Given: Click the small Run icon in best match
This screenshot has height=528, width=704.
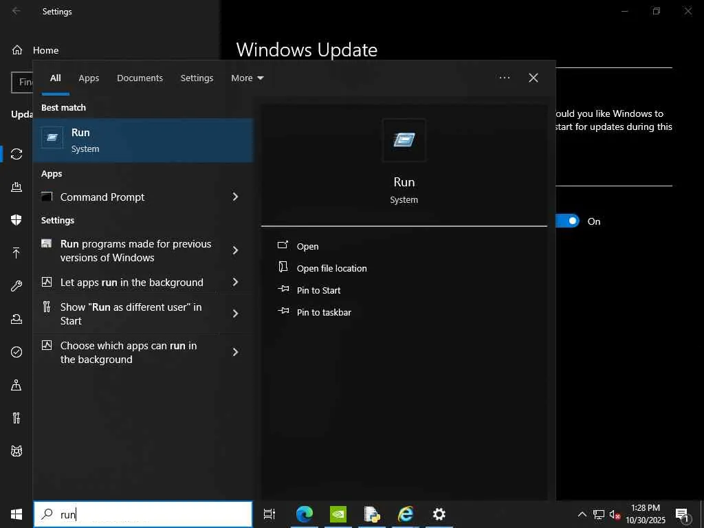Looking at the screenshot, I should click(52, 137).
